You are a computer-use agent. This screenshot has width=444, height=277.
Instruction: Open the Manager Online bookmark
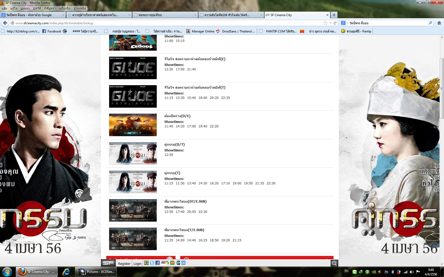click(x=200, y=31)
